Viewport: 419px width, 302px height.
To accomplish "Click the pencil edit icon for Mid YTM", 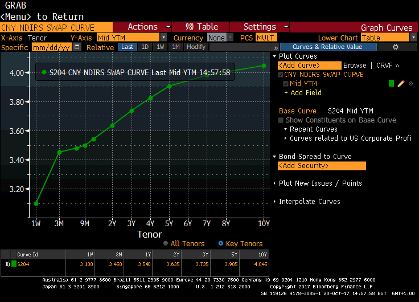I will pyautogui.click(x=401, y=84).
